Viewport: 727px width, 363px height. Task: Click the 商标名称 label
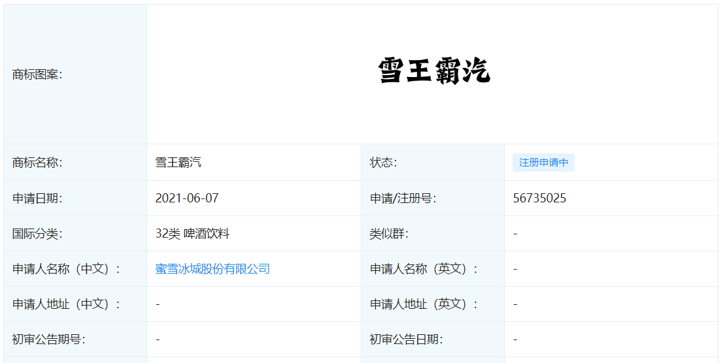coord(37,163)
